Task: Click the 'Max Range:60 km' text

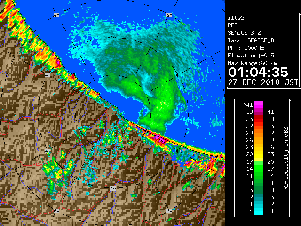Action: coord(253,63)
